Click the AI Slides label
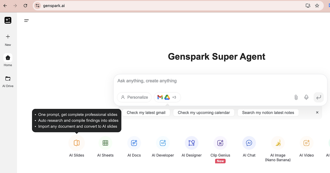 click(x=77, y=155)
